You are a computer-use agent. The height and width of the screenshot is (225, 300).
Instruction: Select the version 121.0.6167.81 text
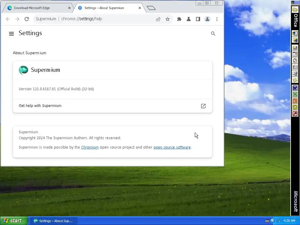coord(56,89)
